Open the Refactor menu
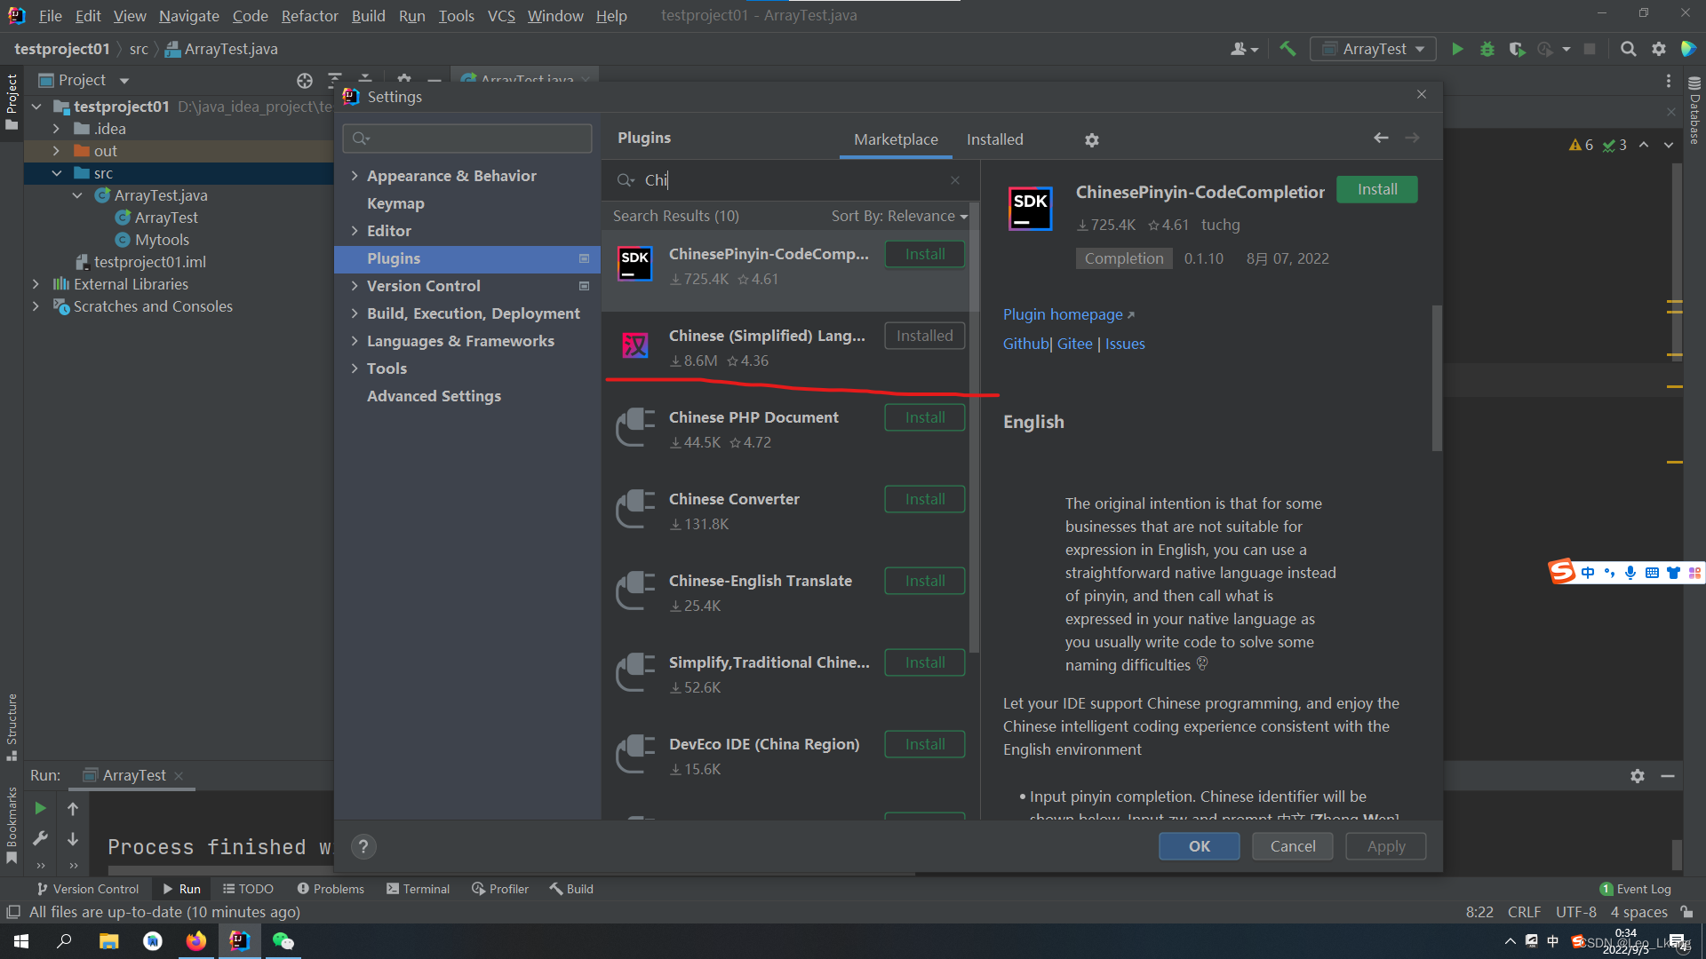 pos(309,16)
